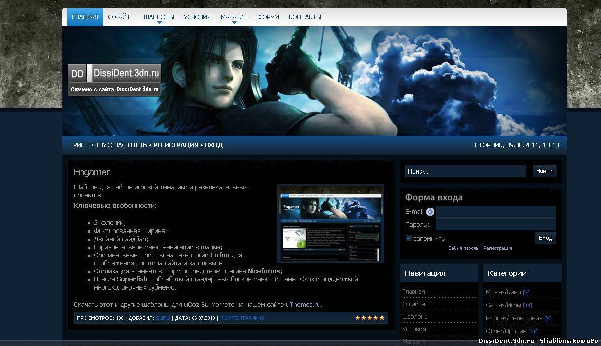Open the Phones/Телефония category

(x=514, y=318)
